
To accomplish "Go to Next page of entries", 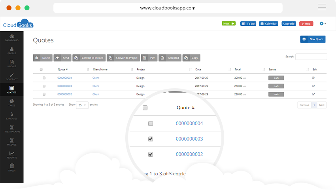I will (x=322, y=105).
